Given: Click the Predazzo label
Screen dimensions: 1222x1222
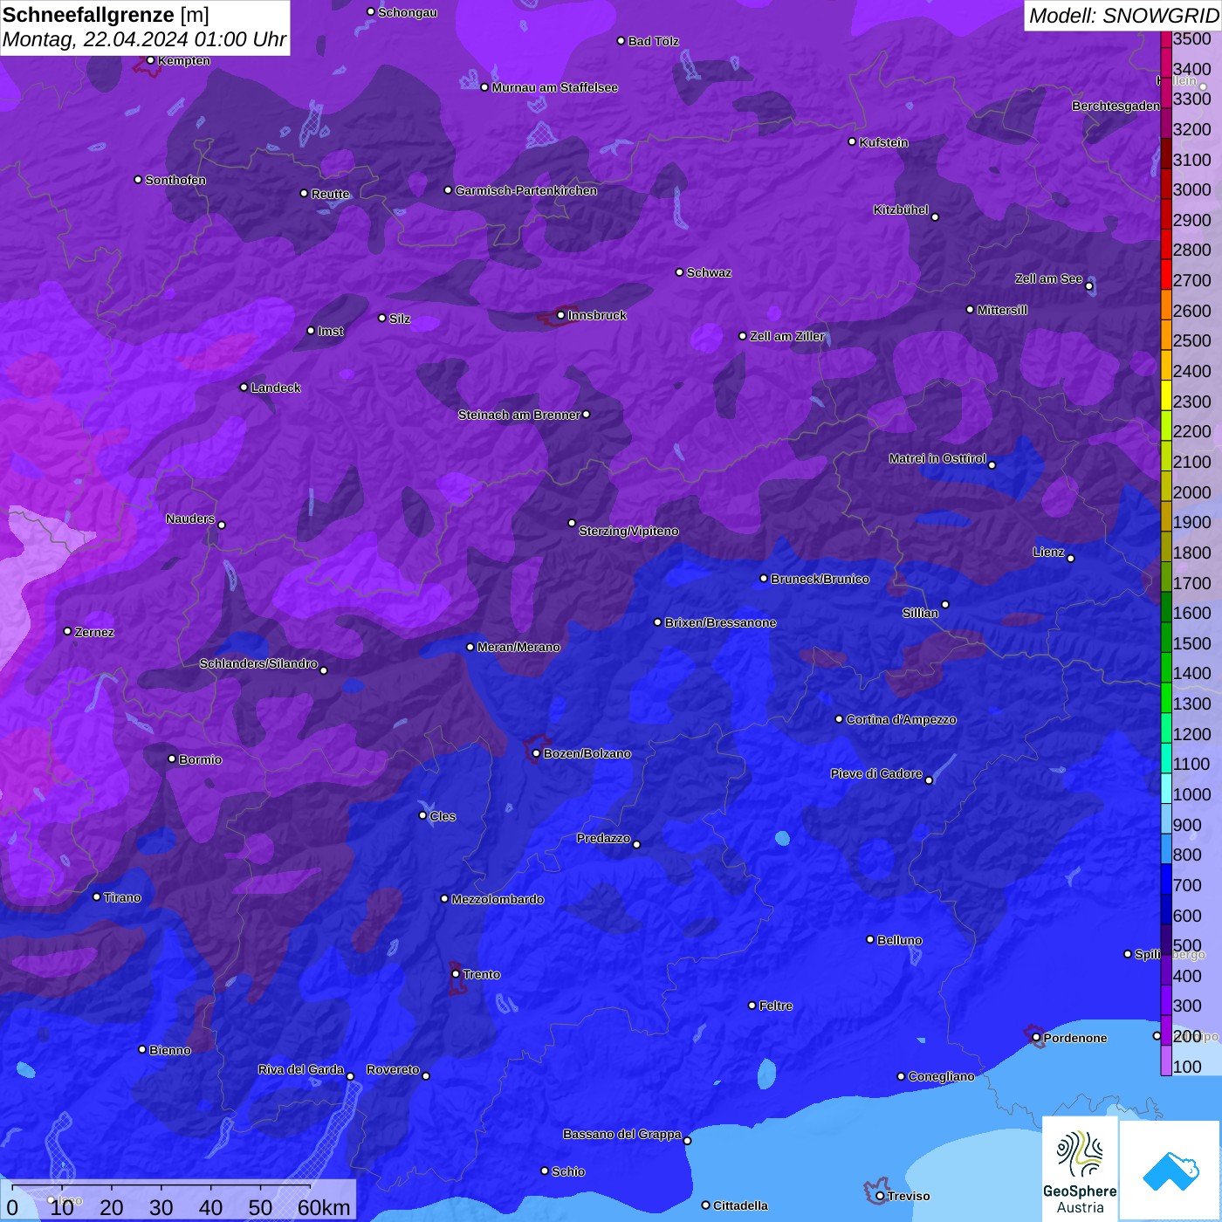Looking at the screenshot, I should pos(603,838).
